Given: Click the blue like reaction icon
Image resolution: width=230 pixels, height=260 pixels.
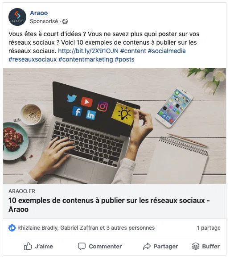Looking at the screenshot, I should pyautogui.click(x=12, y=228).
